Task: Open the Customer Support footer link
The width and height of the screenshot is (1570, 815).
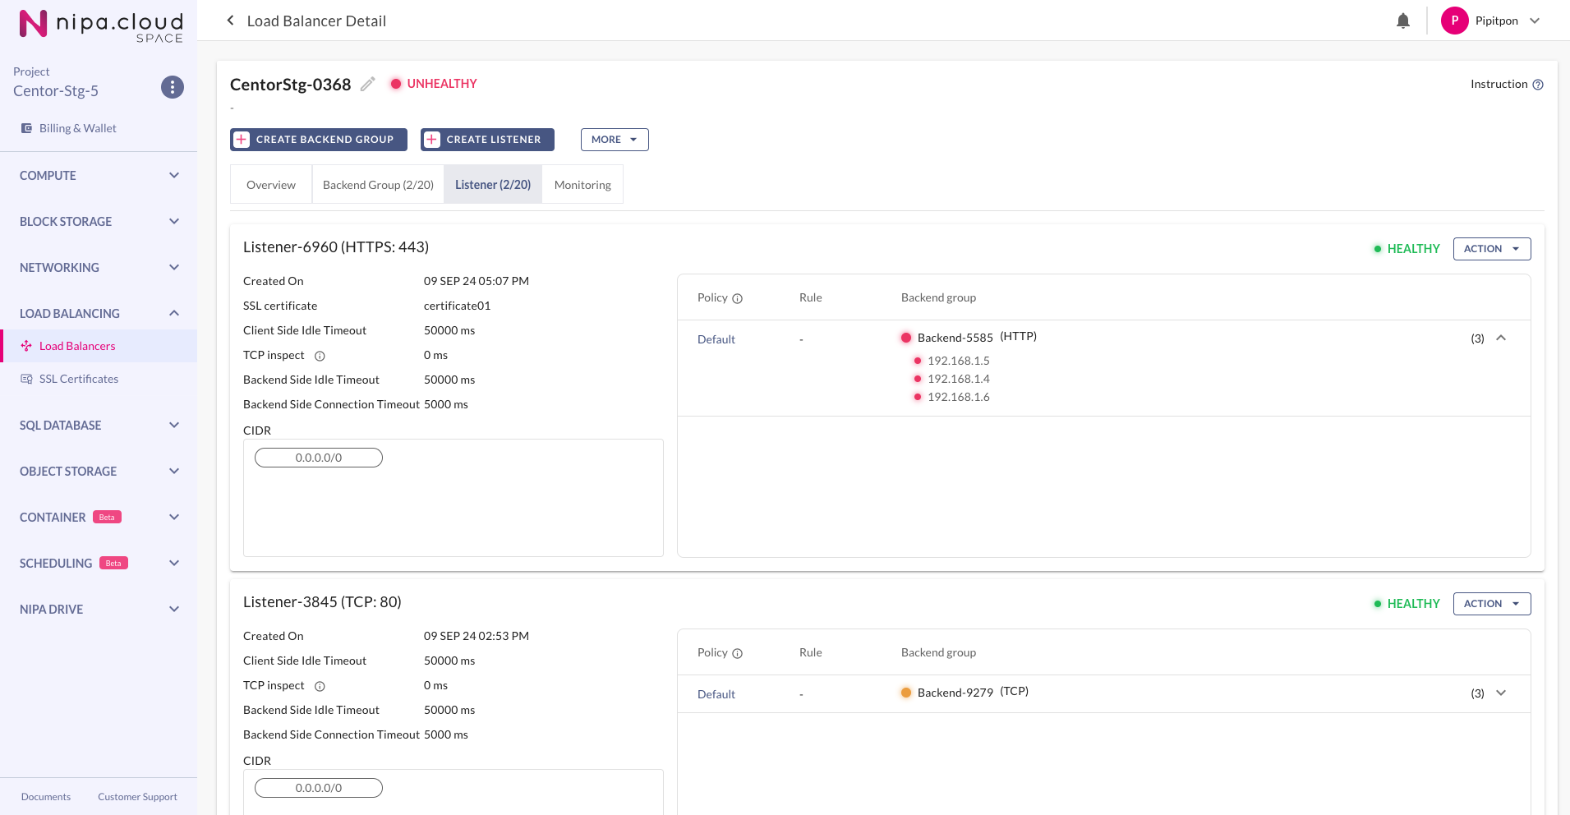Action: (137, 797)
